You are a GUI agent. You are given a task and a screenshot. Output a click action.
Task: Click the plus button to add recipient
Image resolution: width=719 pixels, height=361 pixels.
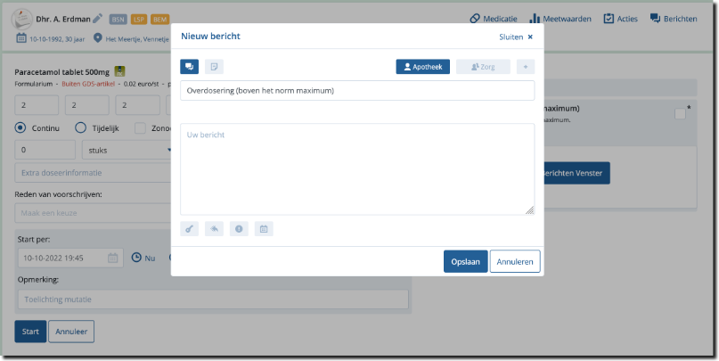526,67
